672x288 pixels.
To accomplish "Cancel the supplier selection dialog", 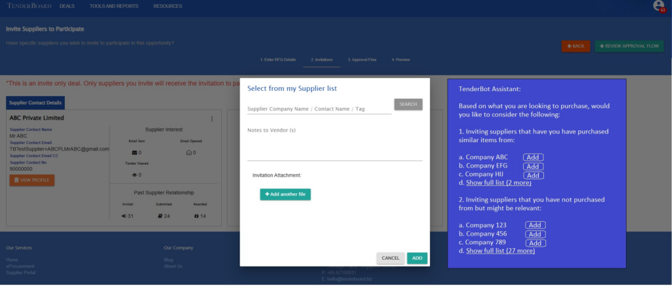I will click(390, 258).
